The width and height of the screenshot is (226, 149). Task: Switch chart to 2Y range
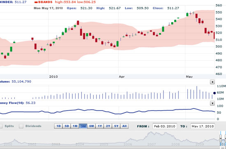click(108, 126)
